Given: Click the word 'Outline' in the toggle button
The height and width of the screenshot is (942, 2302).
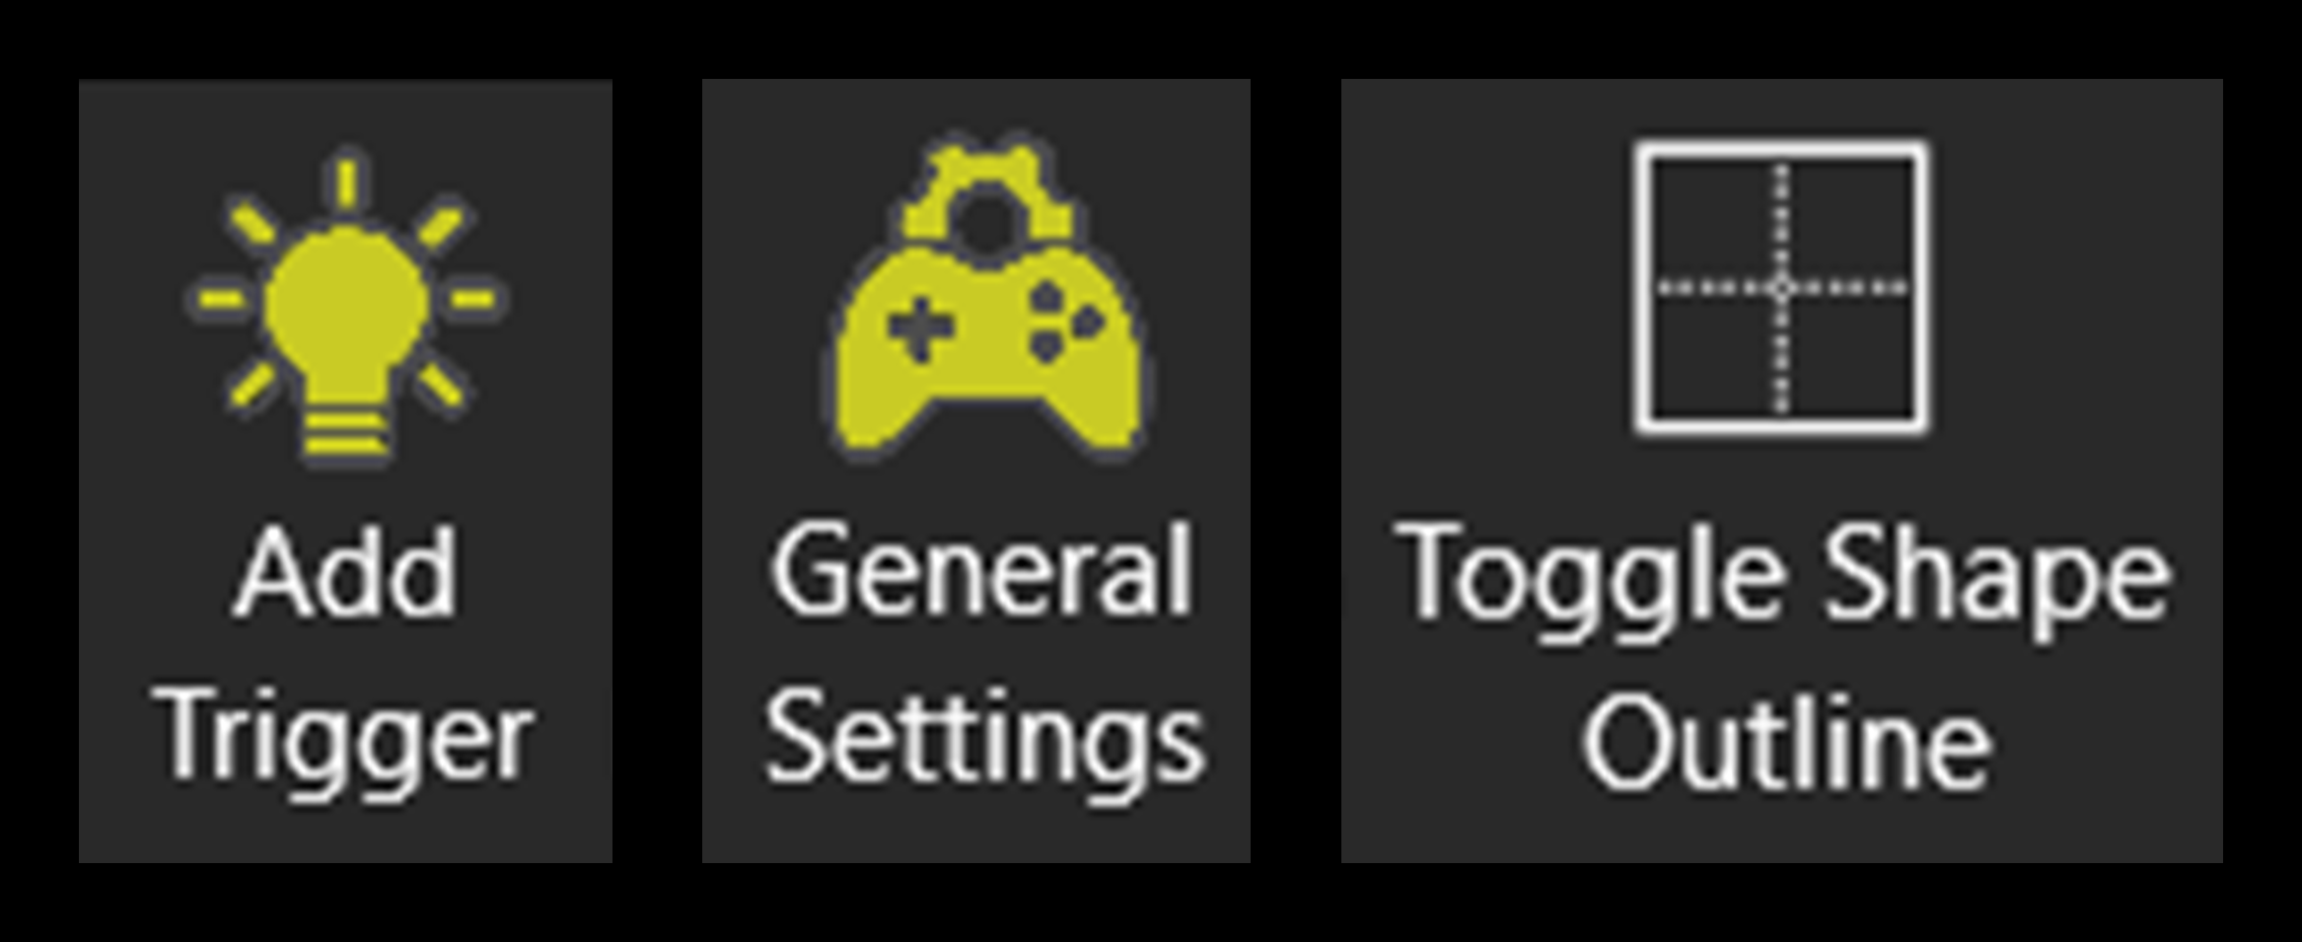Looking at the screenshot, I should click(x=1787, y=742).
